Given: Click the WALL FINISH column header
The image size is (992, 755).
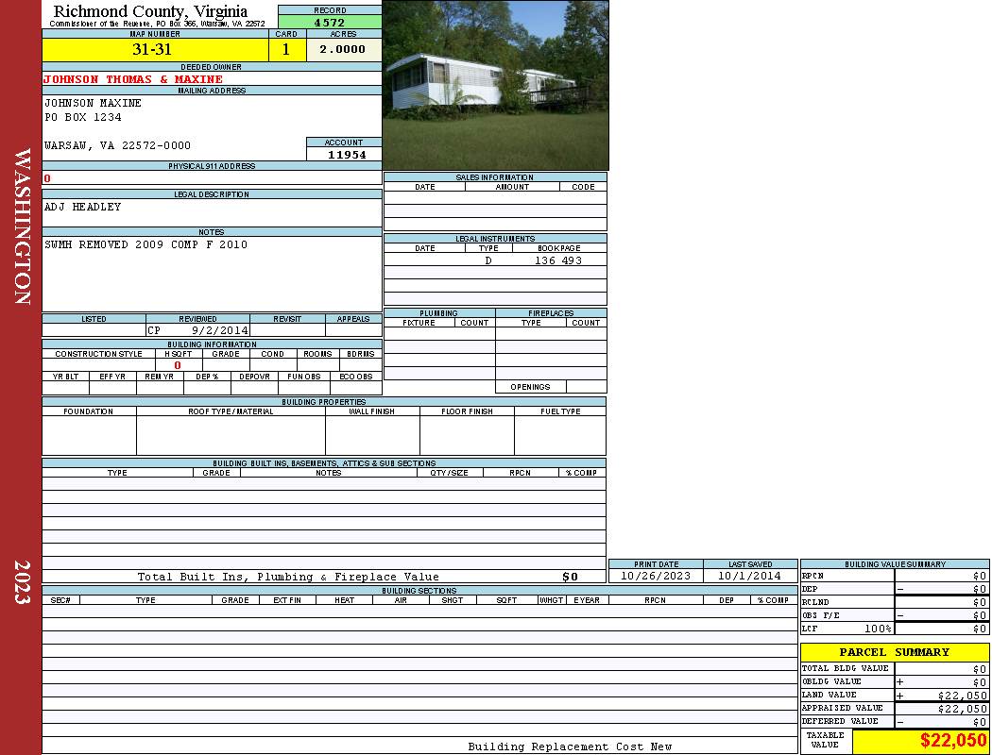Looking at the screenshot, I should point(372,411).
